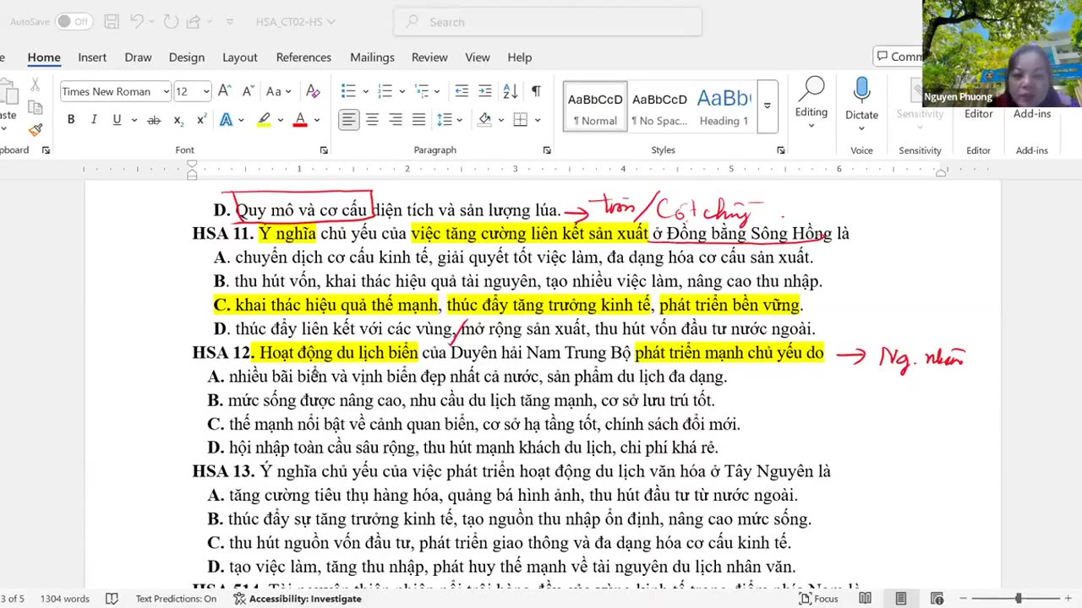
Task: Toggle the AutoSave switch
Action: (x=74, y=22)
